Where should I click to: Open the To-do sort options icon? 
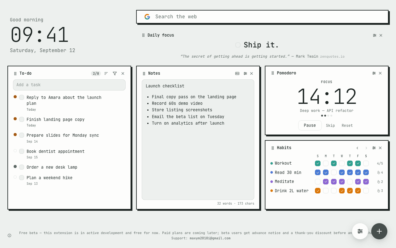point(106,73)
